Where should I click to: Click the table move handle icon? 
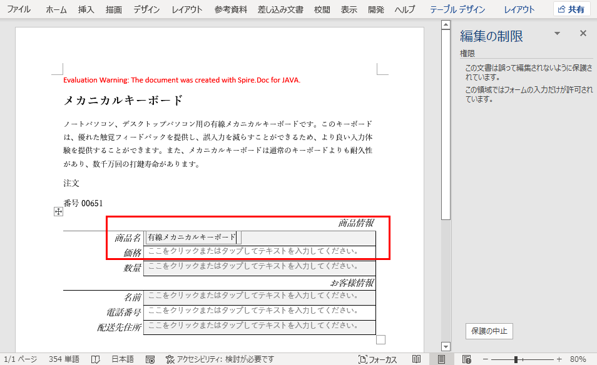[x=58, y=212]
